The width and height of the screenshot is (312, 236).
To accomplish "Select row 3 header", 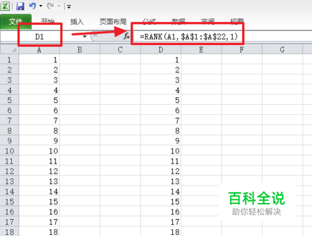I will tap(9, 80).
